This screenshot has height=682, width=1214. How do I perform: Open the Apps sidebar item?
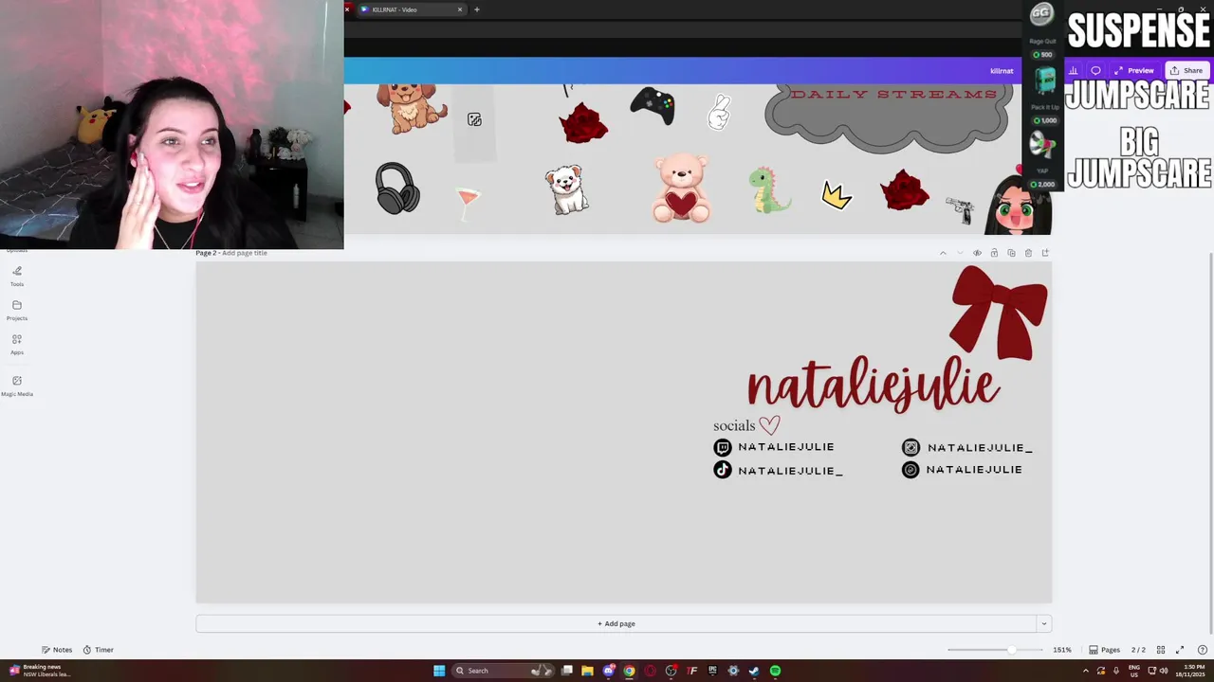coord(17,344)
